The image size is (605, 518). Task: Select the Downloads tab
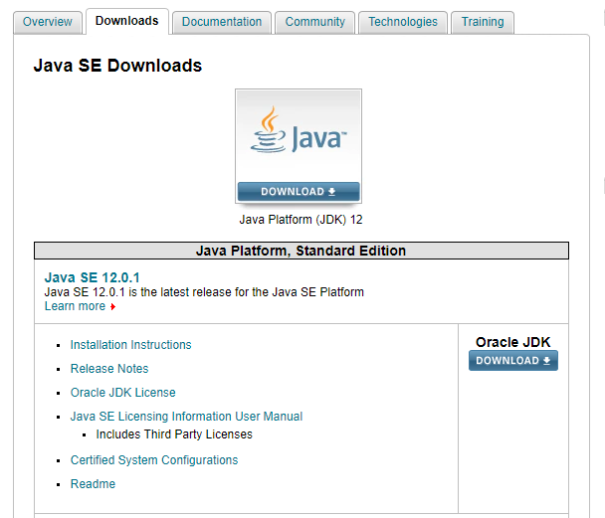[127, 21]
